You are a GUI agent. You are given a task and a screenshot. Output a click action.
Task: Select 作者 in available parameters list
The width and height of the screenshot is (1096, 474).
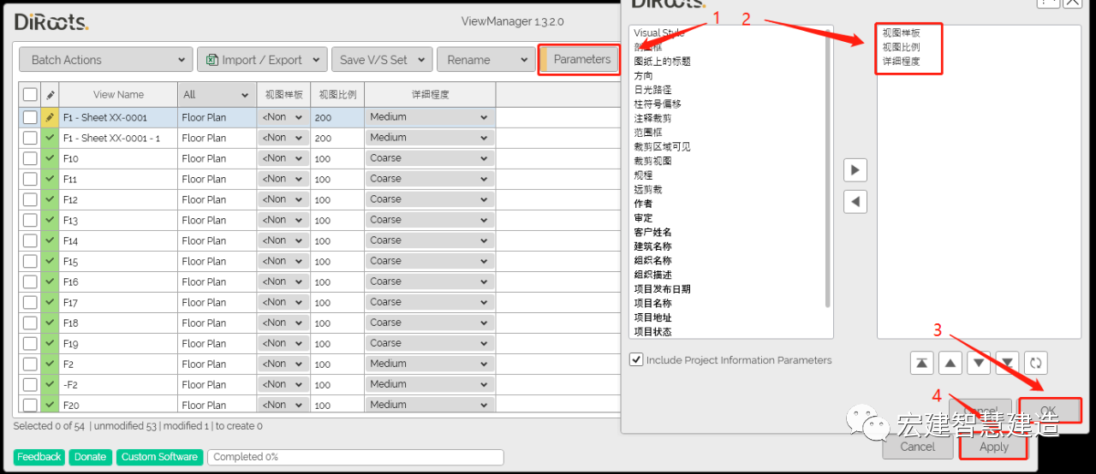pos(643,204)
